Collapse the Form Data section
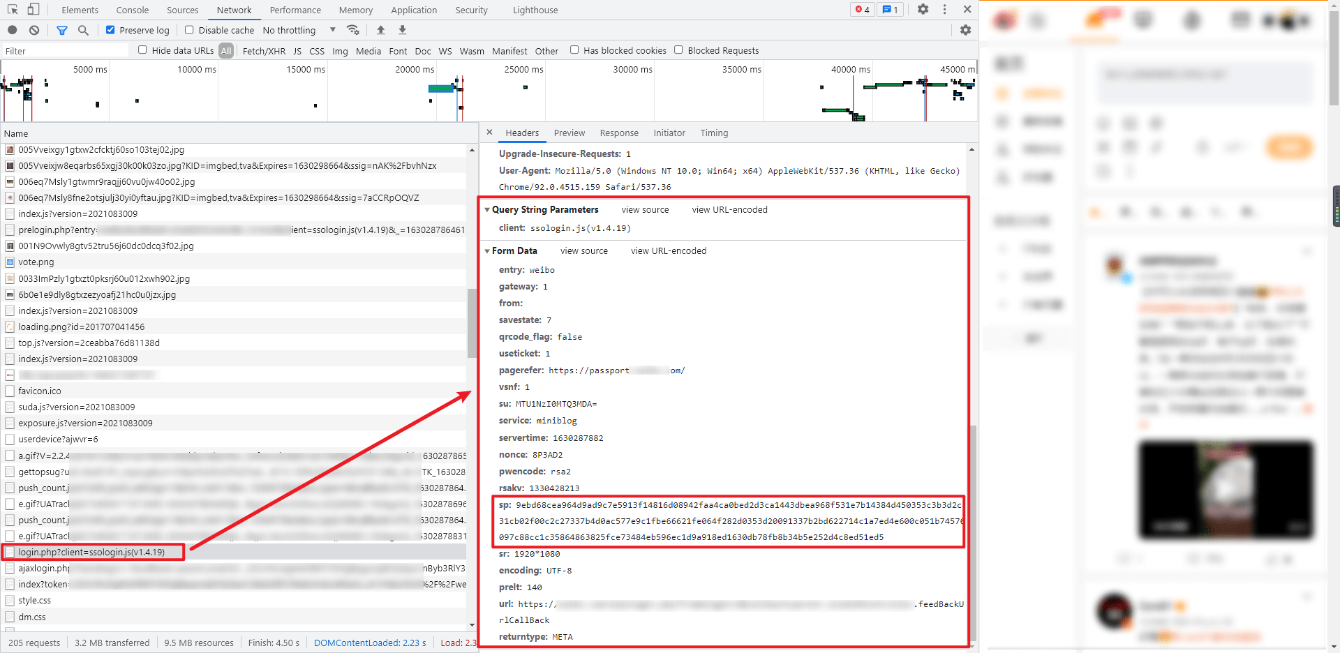The width and height of the screenshot is (1340, 653). (487, 250)
